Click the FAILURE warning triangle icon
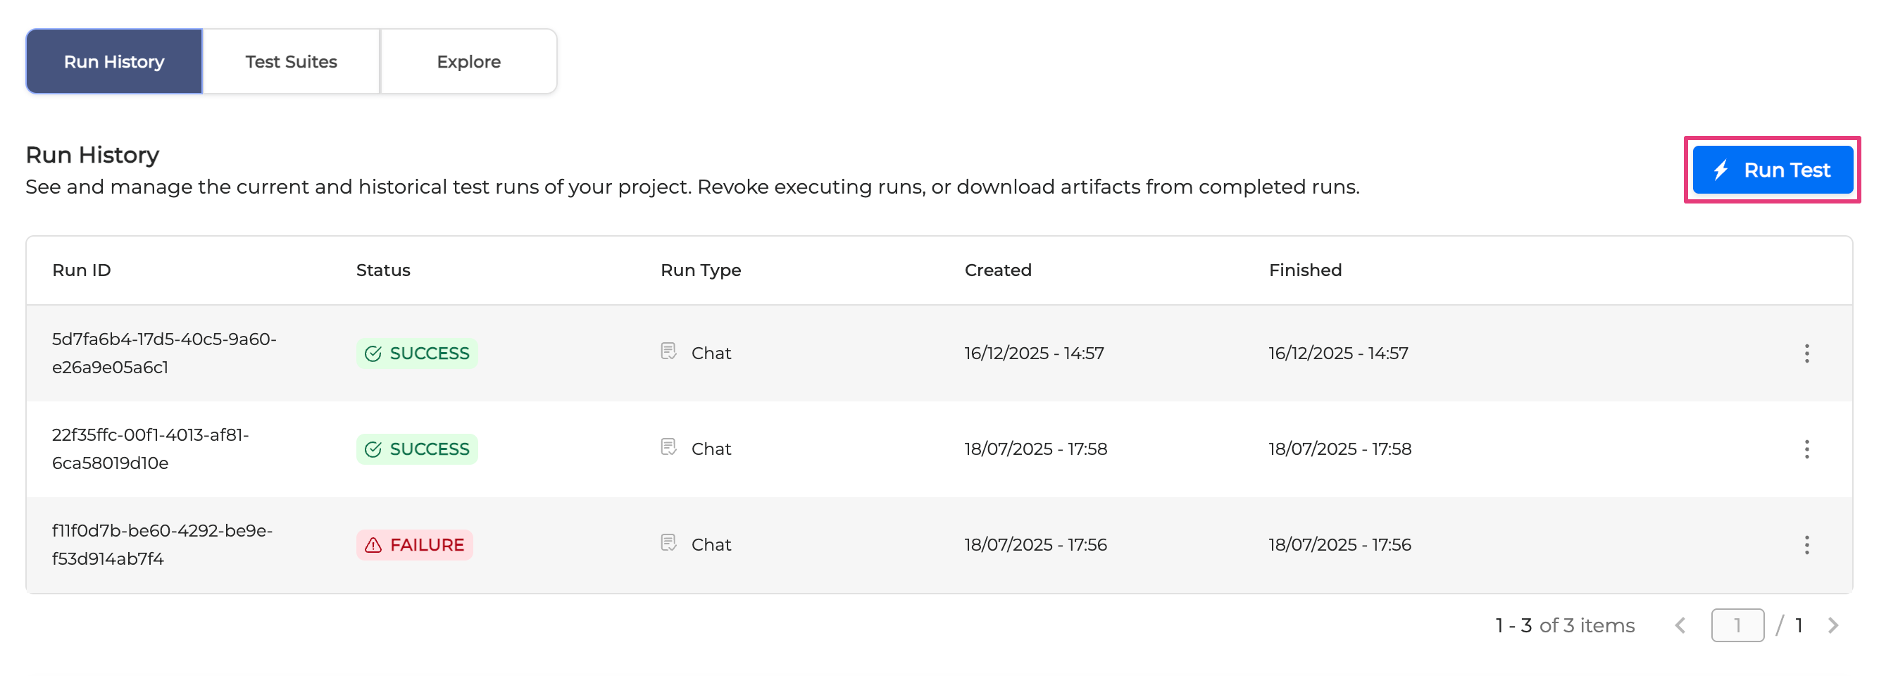This screenshot has width=1886, height=676. point(373,546)
